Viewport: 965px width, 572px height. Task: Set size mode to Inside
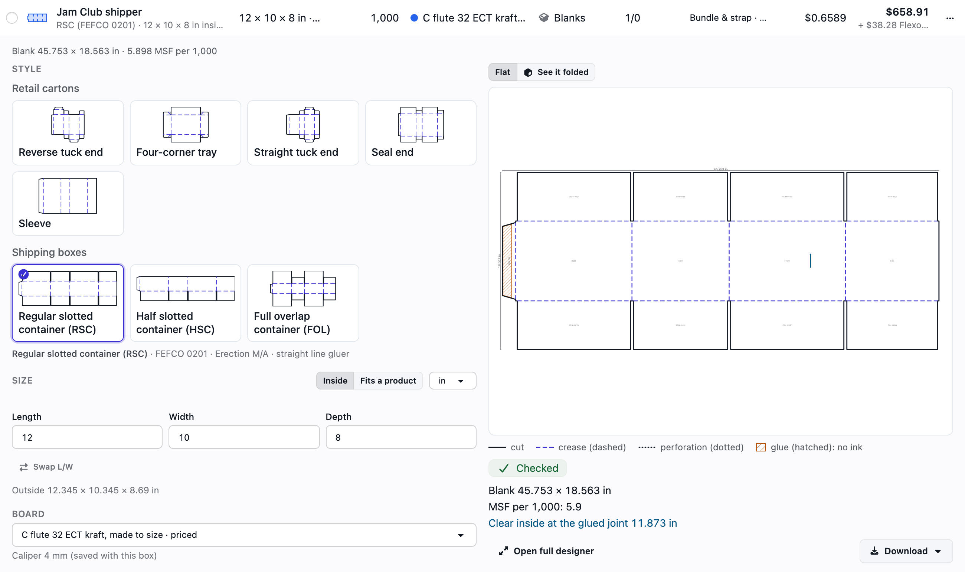tap(335, 381)
